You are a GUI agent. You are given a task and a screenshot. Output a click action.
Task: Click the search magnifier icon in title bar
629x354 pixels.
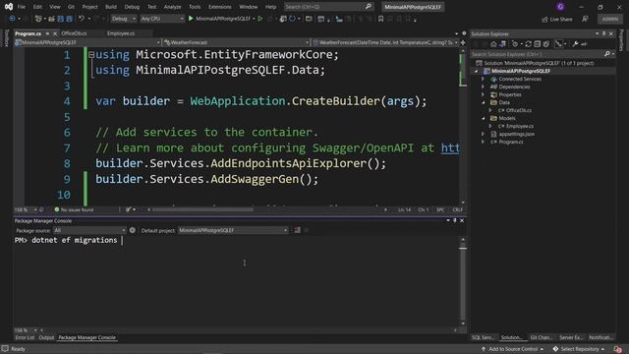click(369, 7)
